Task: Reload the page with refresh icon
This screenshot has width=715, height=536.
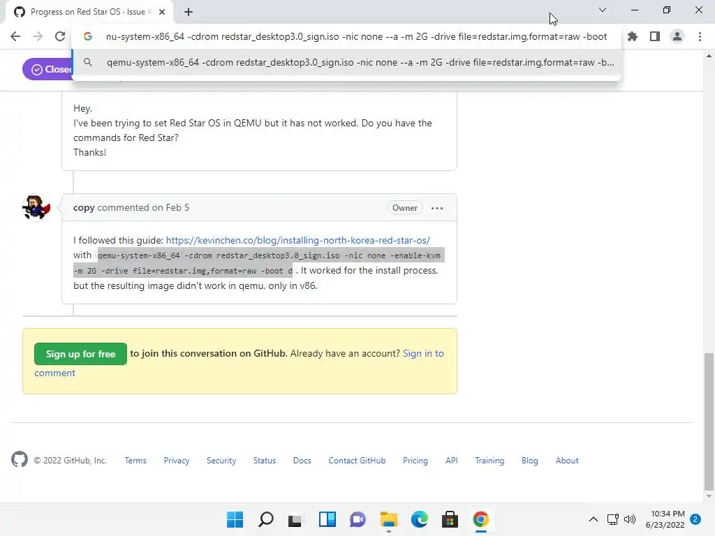Action: [60, 36]
